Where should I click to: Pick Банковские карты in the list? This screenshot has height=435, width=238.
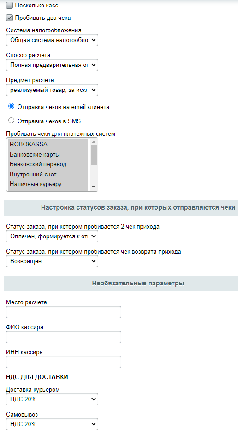(x=48, y=155)
